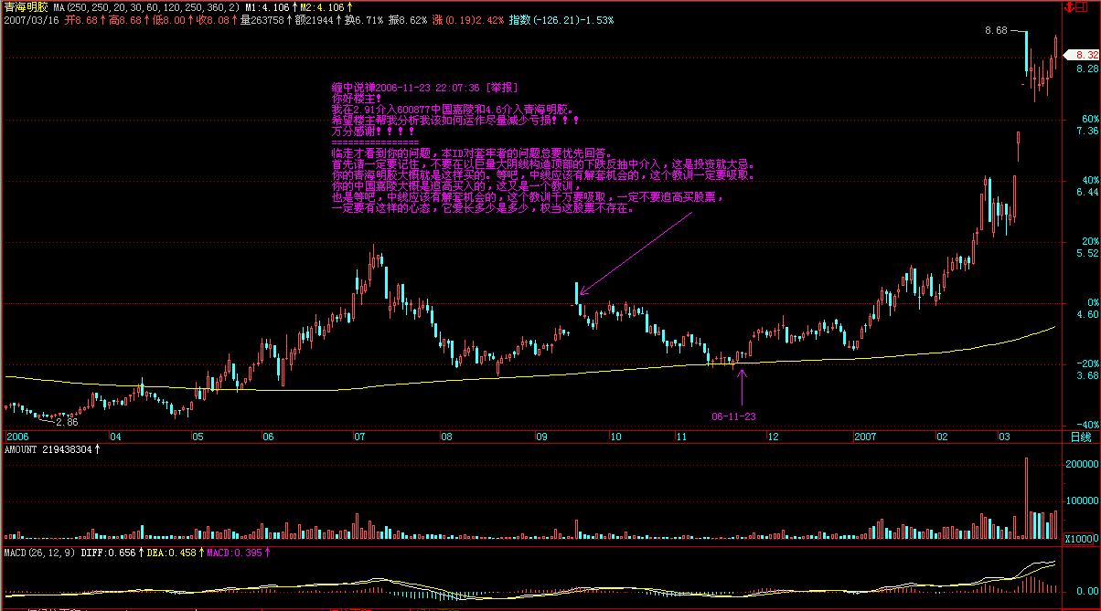
Task: Select the 06-11-23 date annotation
Action: click(x=733, y=416)
